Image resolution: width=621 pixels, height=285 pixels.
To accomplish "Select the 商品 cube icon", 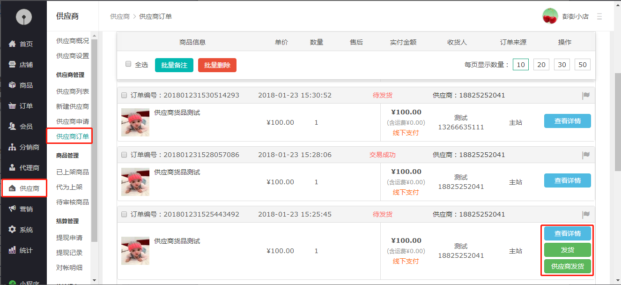I will (x=13, y=85).
